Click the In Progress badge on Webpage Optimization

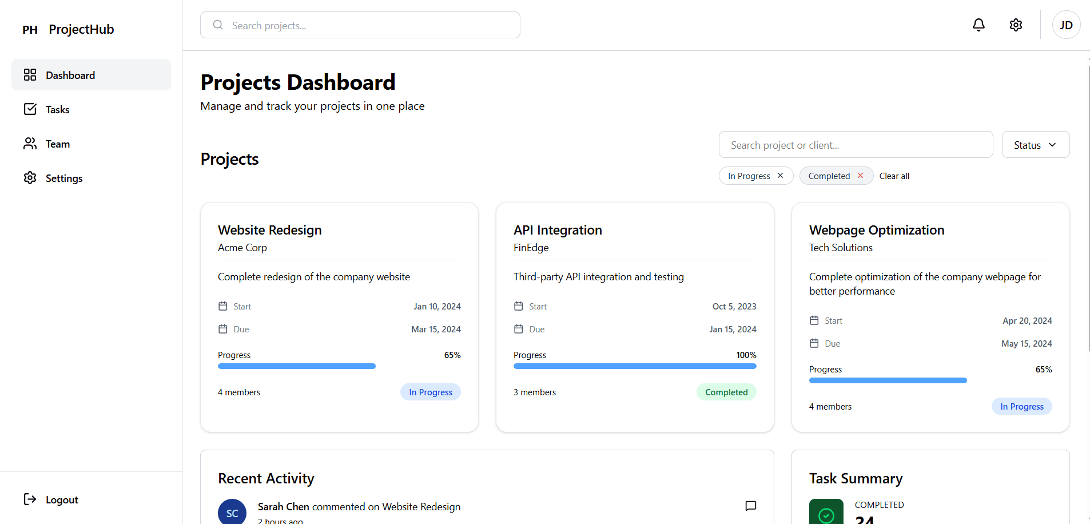click(x=1021, y=406)
